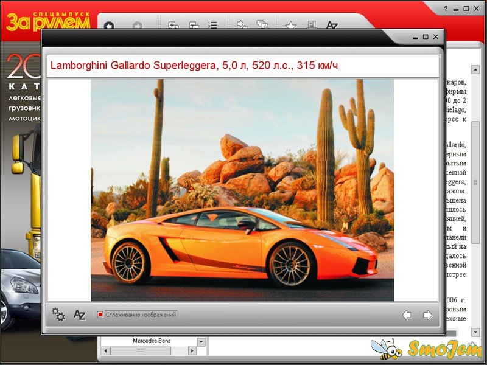The height and width of the screenshot is (365, 487).
Task: Open settings gears in image viewer
Action: point(58,315)
